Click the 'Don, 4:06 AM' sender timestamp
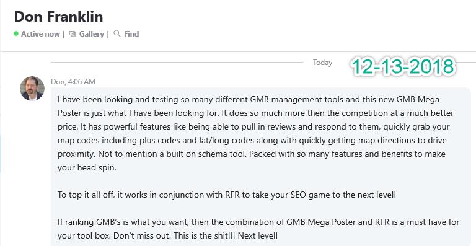The height and width of the screenshot is (246, 476). [x=73, y=82]
